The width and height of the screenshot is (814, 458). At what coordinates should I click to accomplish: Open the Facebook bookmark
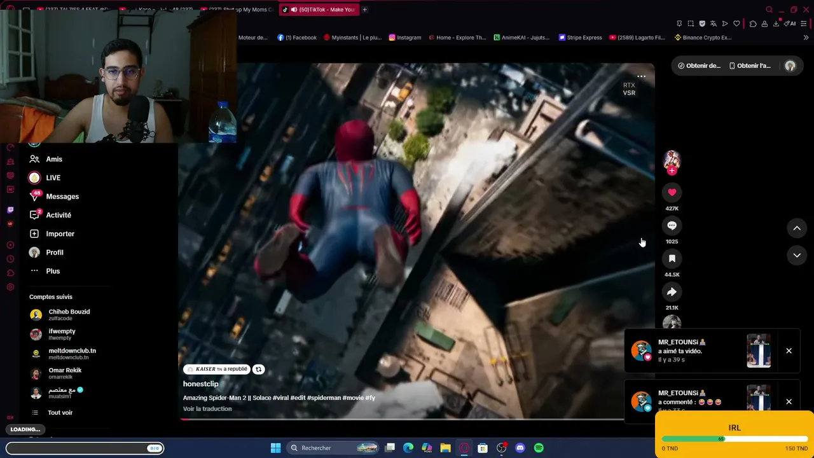[x=297, y=38]
